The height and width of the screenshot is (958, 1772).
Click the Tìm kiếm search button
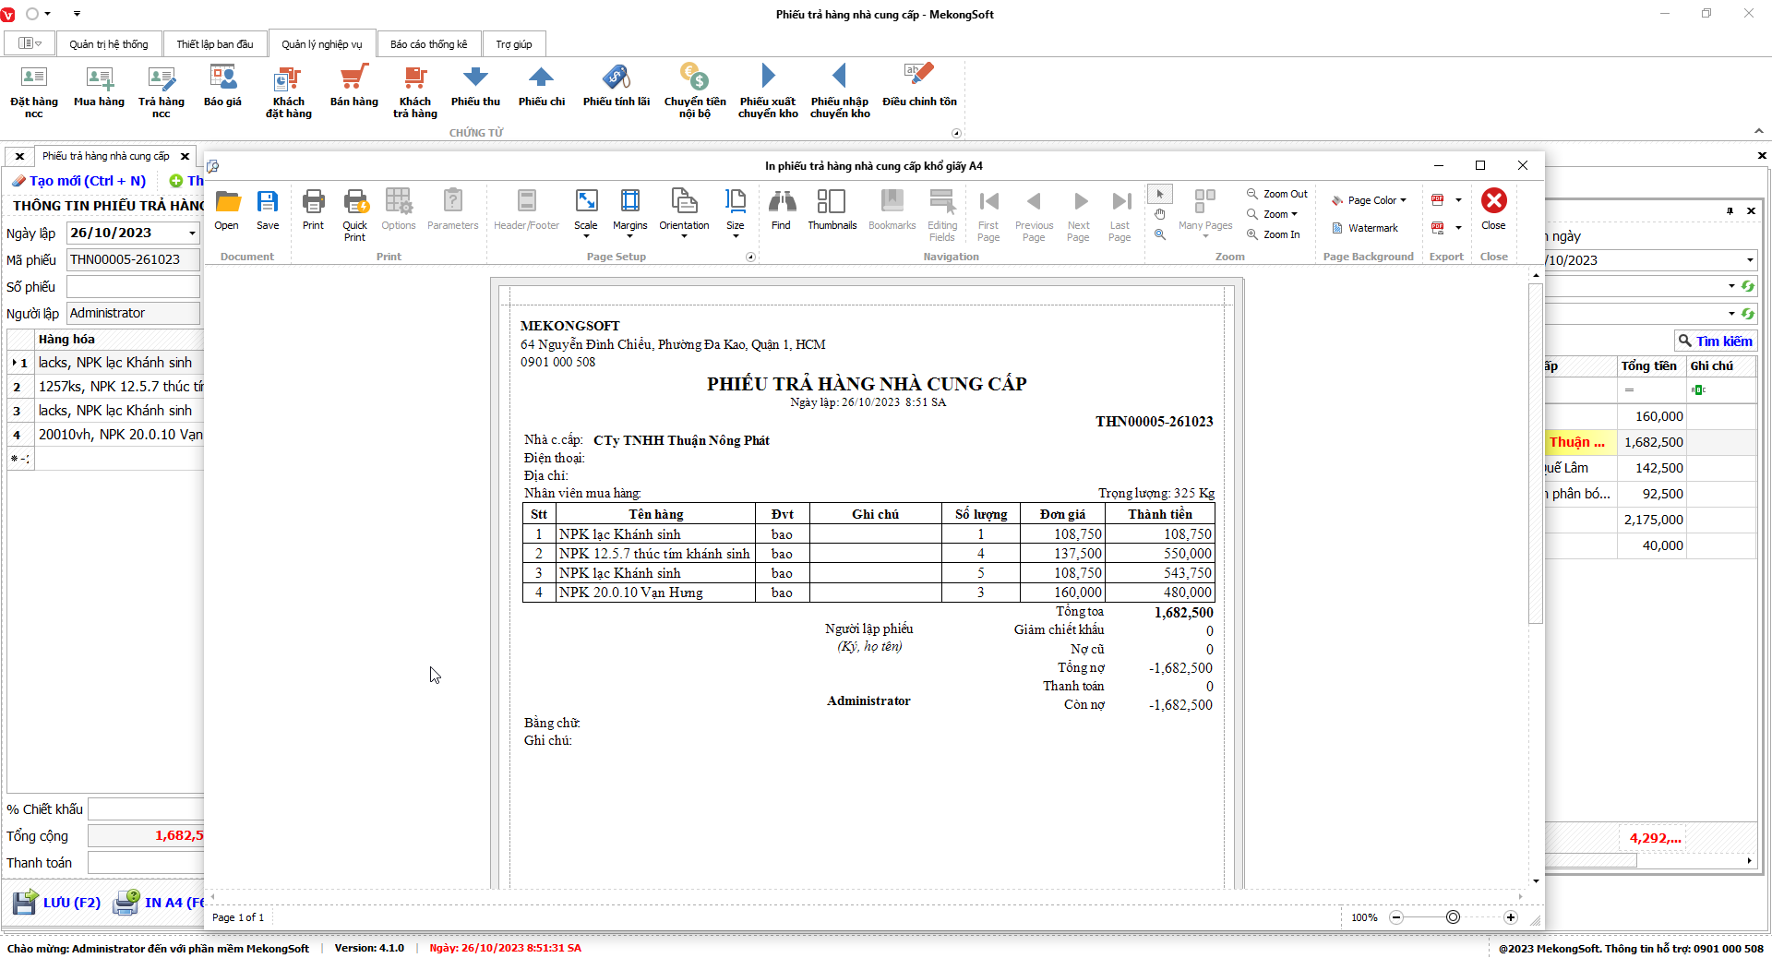[x=1715, y=341]
